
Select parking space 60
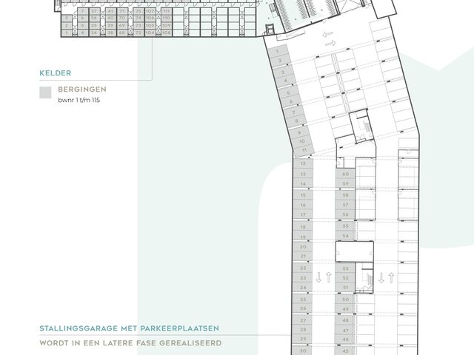pos(345,173)
